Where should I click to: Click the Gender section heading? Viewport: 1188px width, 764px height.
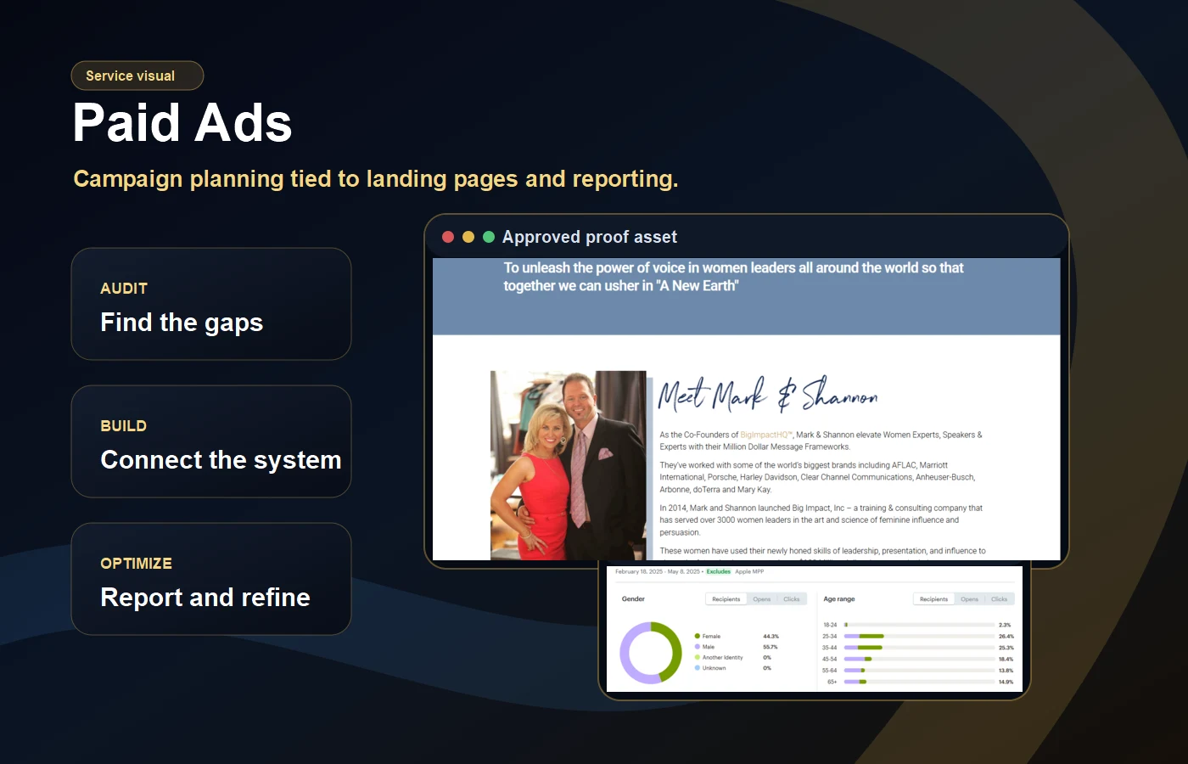[633, 599]
